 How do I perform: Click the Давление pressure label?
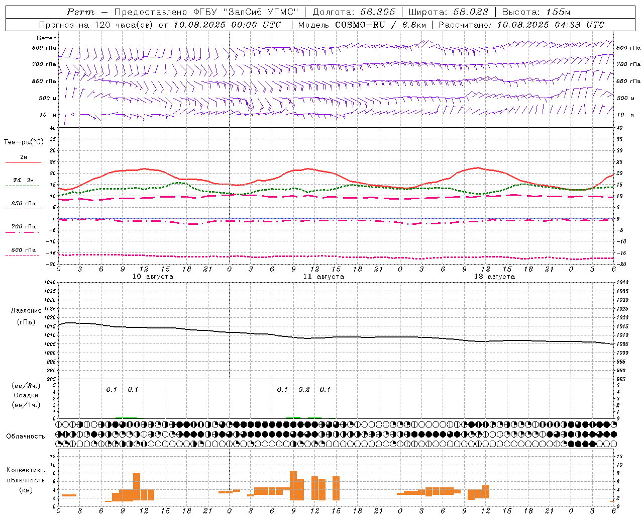click(x=26, y=311)
